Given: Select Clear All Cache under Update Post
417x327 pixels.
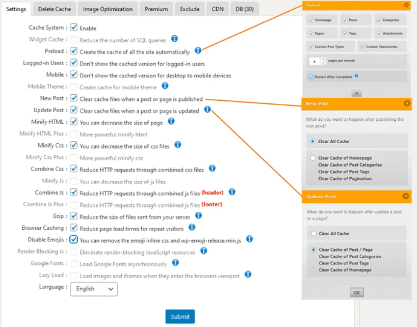Looking at the screenshot, I should point(313,233).
